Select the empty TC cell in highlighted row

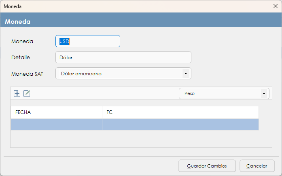(x=180, y=124)
